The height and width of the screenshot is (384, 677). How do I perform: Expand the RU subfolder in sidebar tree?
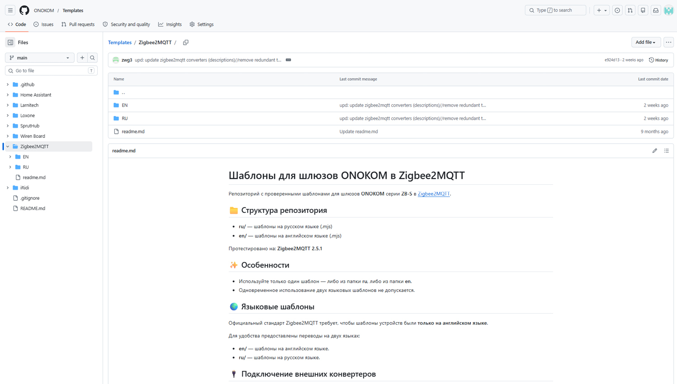[10, 167]
